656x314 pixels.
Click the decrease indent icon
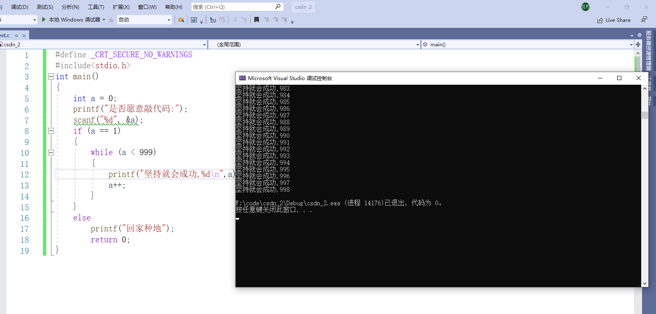[235, 20]
